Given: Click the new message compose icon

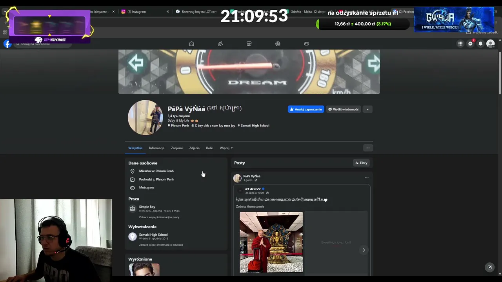Looking at the screenshot, I should (489, 268).
